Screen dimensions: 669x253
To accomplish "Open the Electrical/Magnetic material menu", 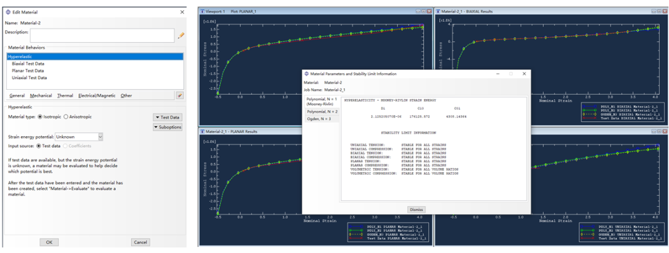I will [97, 96].
